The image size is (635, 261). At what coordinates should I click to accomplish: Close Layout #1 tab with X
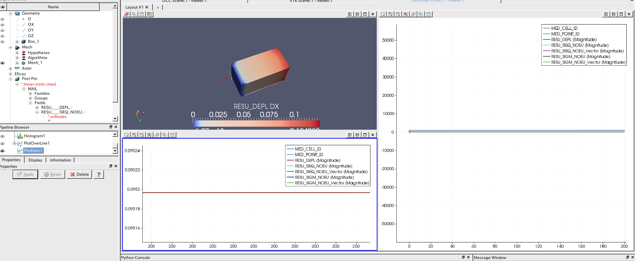(x=147, y=7)
